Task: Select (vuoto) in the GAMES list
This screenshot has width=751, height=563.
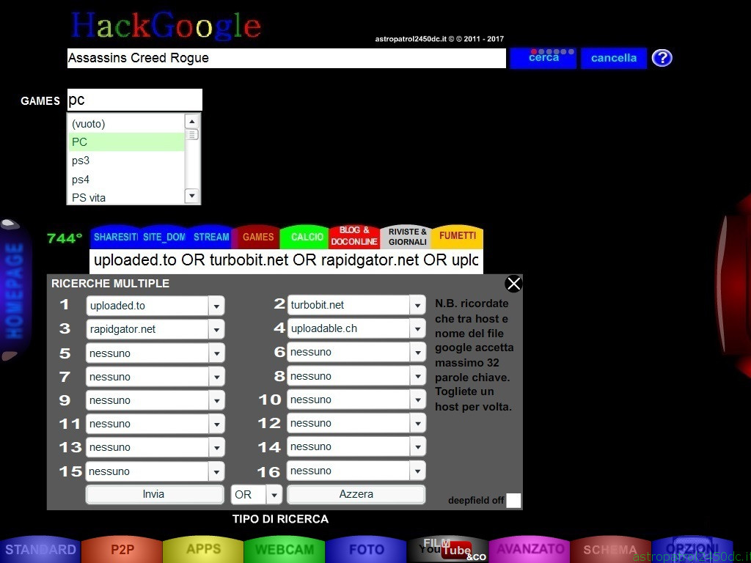Action: pos(125,123)
